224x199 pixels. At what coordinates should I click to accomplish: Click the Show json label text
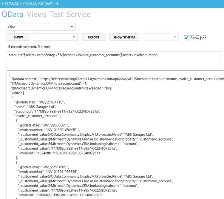click(198, 38)
